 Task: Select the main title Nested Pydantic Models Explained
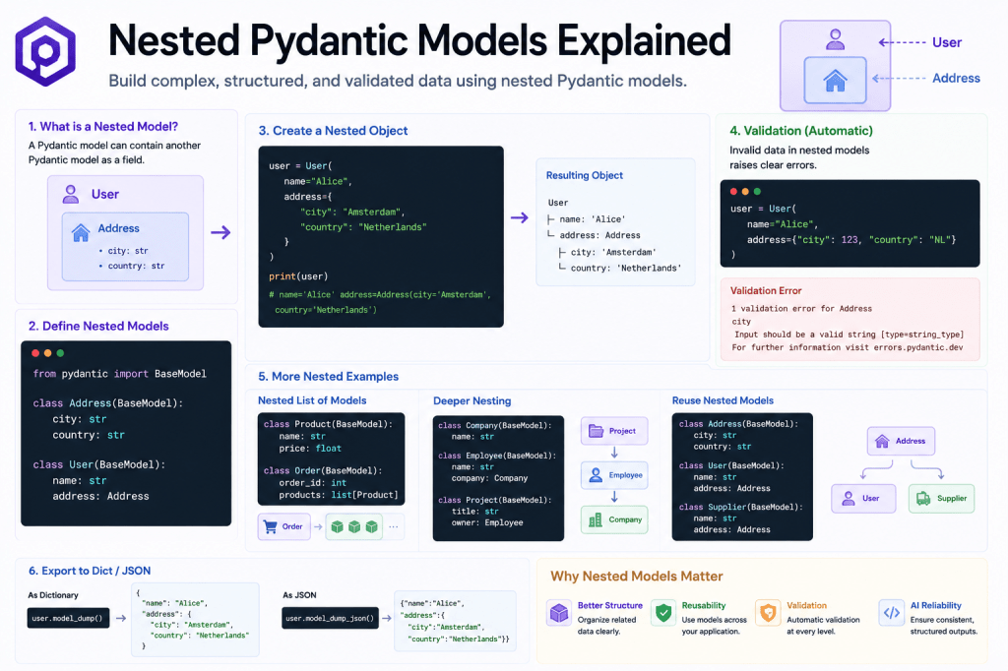[x=419, y=40]
